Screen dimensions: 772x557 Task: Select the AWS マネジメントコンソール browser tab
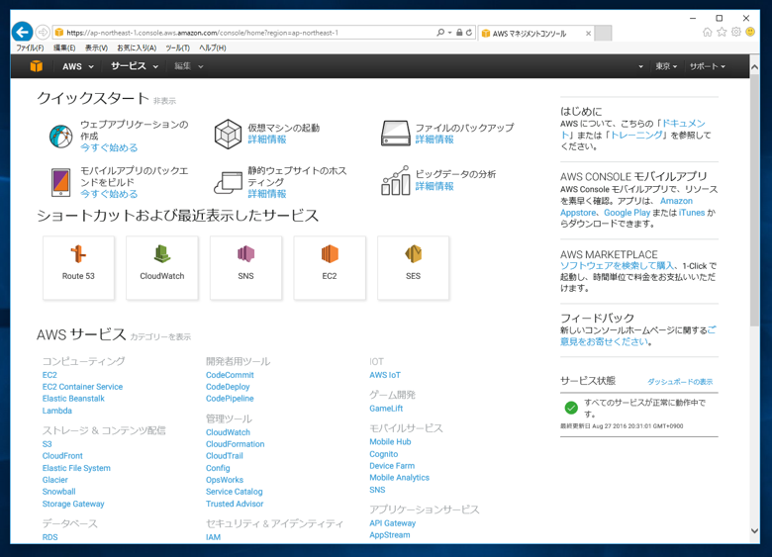click(x=535, y=34)
